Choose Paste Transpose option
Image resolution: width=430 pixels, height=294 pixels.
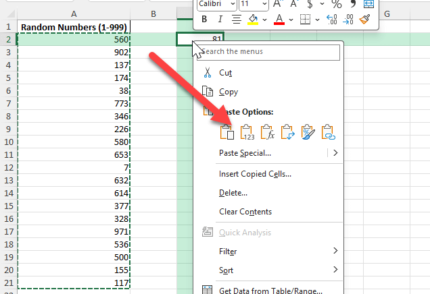287,132
